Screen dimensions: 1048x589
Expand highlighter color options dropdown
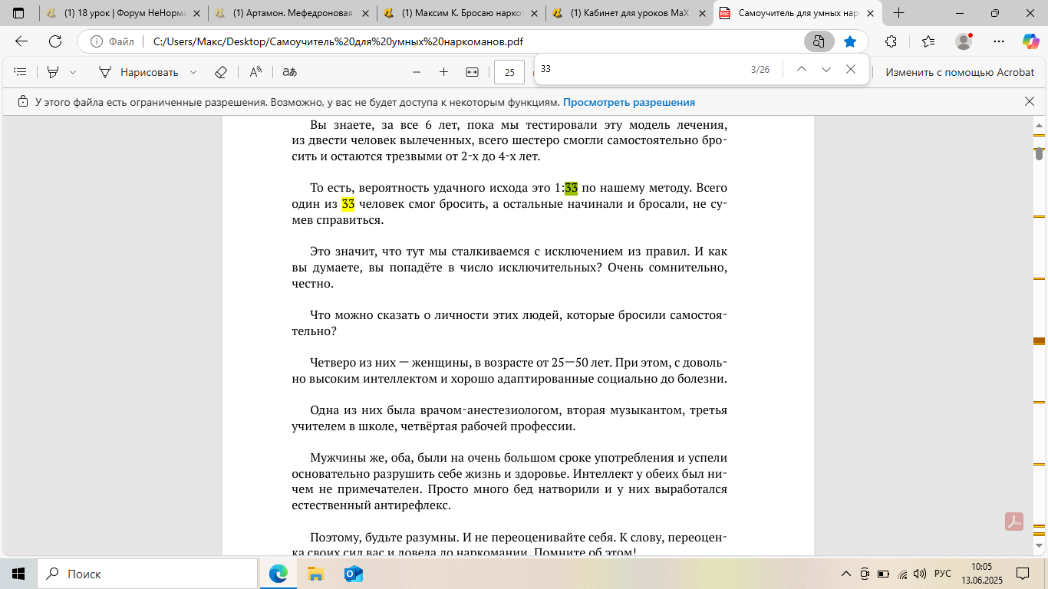pos(73,72)
